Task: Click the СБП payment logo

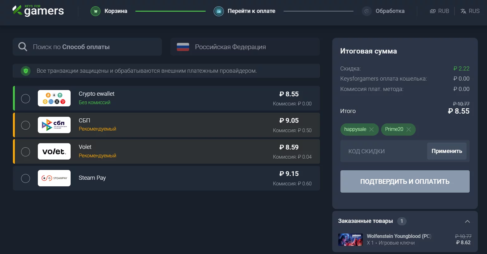Action: coord(54,125)
